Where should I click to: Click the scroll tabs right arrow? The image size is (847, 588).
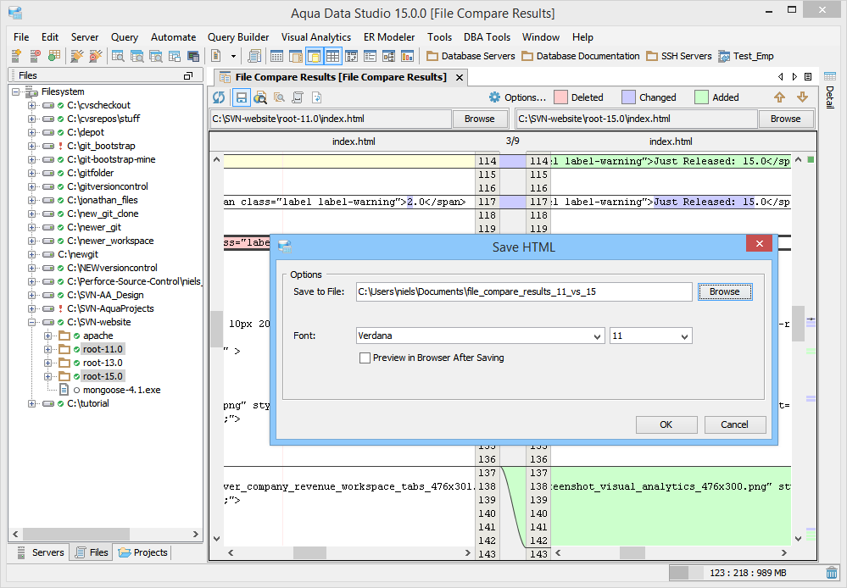[x=794, y=76]
